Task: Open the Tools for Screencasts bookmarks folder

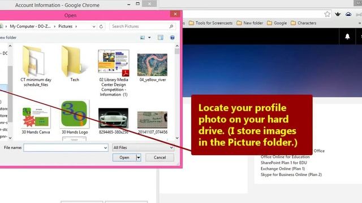Action: [210, 23]
